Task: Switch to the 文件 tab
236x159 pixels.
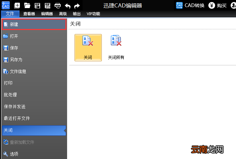Action: (x=10, y=14)
